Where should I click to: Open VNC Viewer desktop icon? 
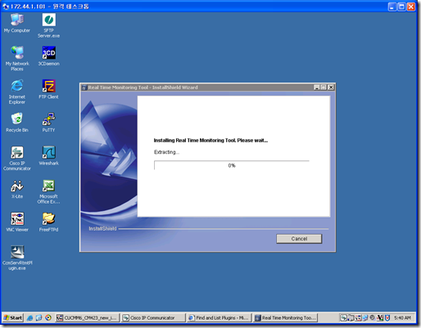coord(17,222)
